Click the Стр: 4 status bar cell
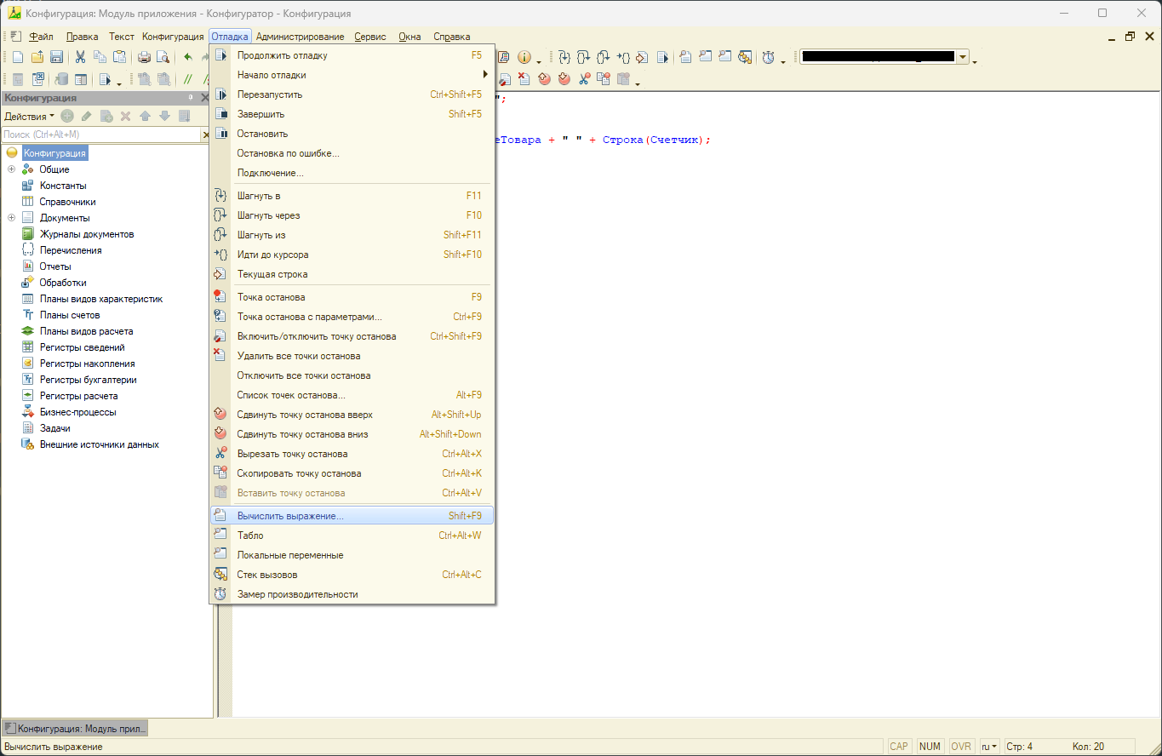The height and width of the screenshot is (756, 1162). (1018, 747)
